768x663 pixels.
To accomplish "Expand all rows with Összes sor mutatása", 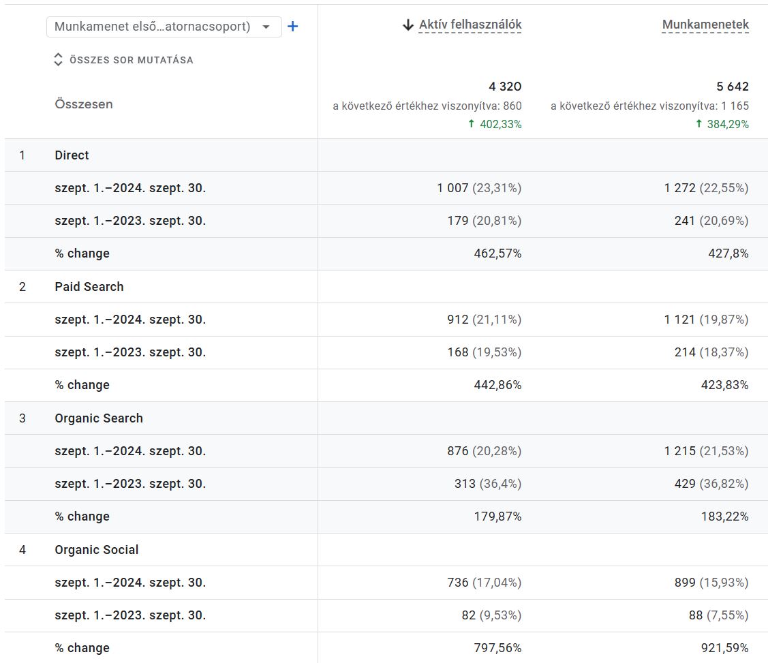I will point(131,60).
